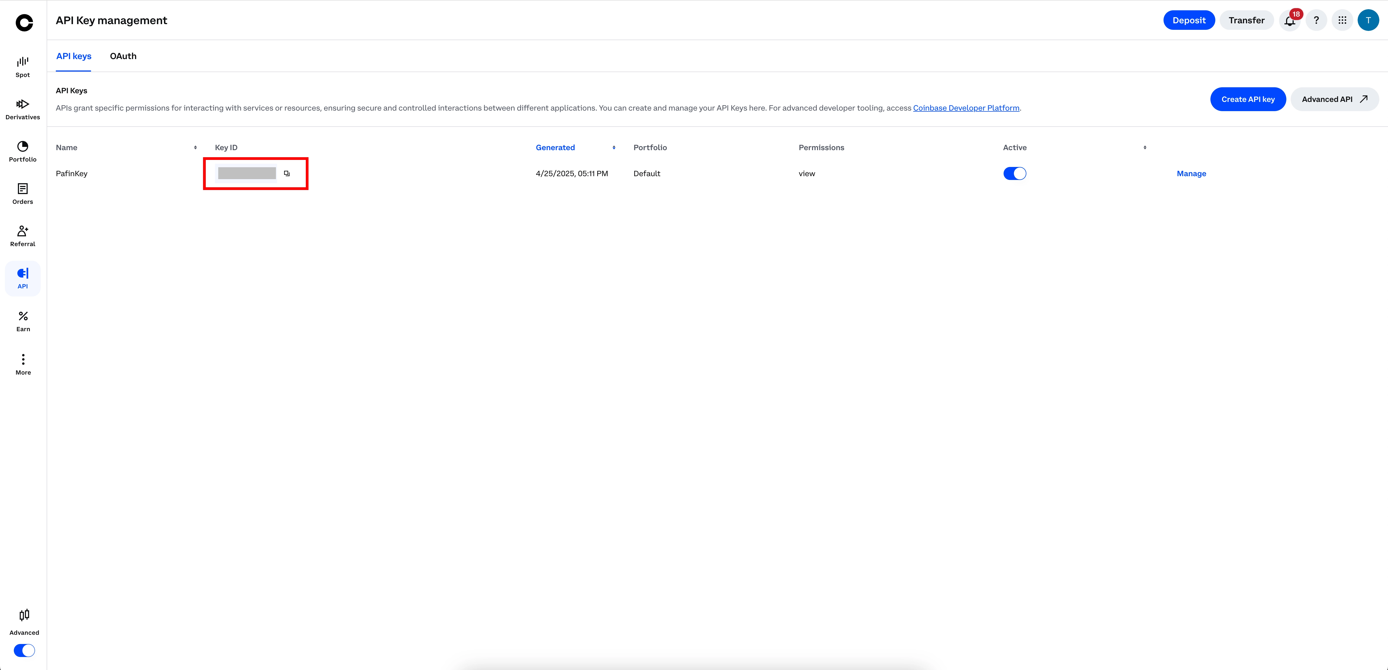Viewport: 1388px width, 670px height.
Task: Open the Referral program page
Action: (x=22, y=235)
